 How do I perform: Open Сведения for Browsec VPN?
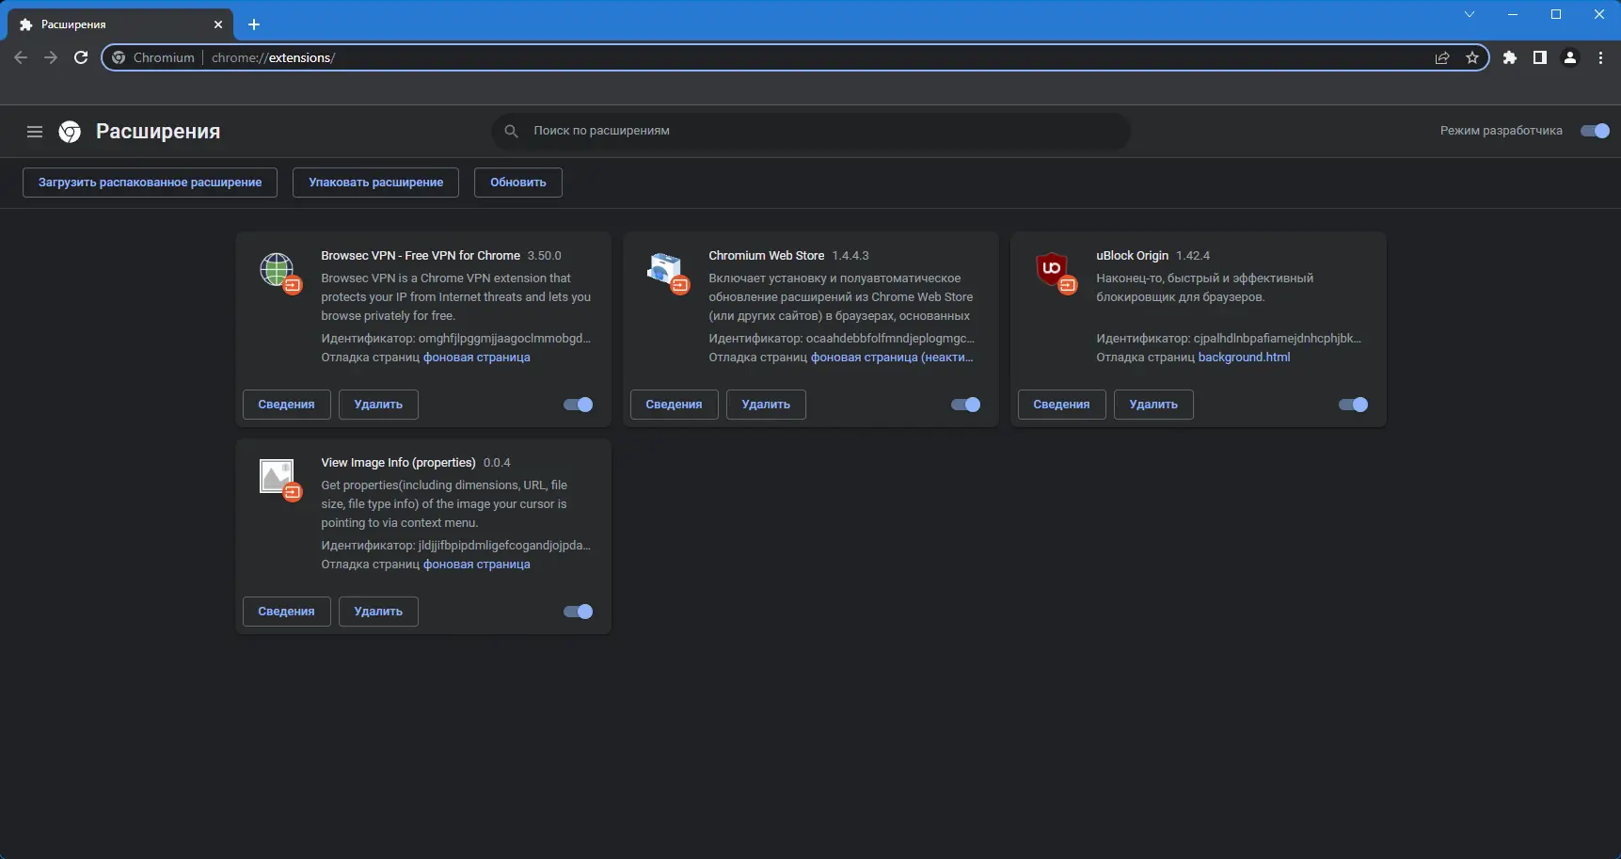287,405
